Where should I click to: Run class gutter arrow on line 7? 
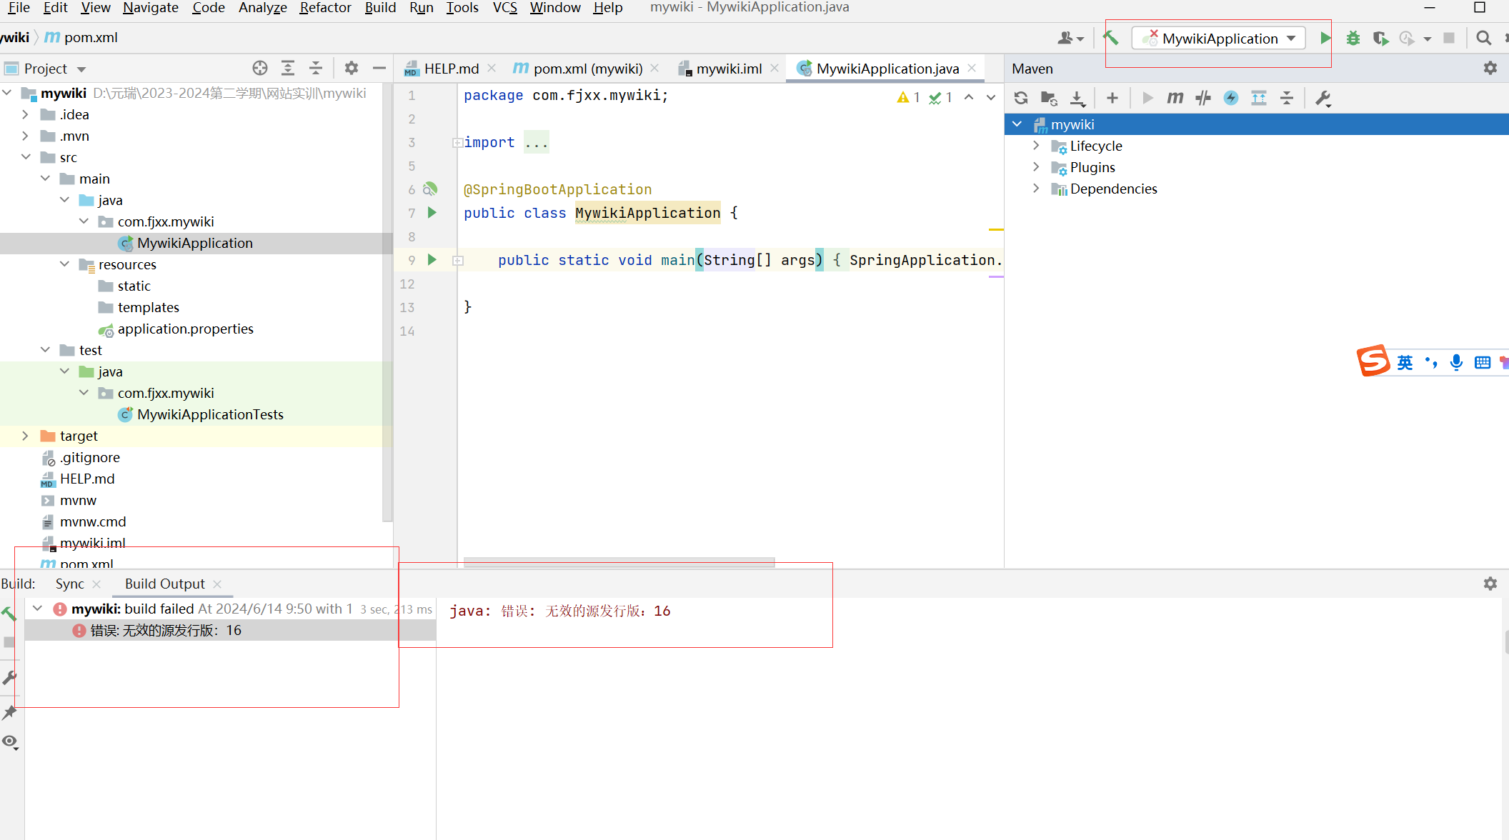[x=432, y=212]
